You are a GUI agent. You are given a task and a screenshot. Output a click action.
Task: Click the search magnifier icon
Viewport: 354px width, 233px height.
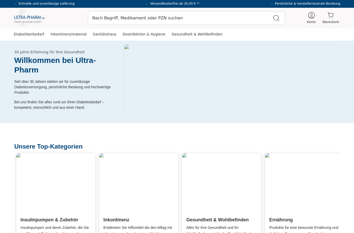click(276, 18)
